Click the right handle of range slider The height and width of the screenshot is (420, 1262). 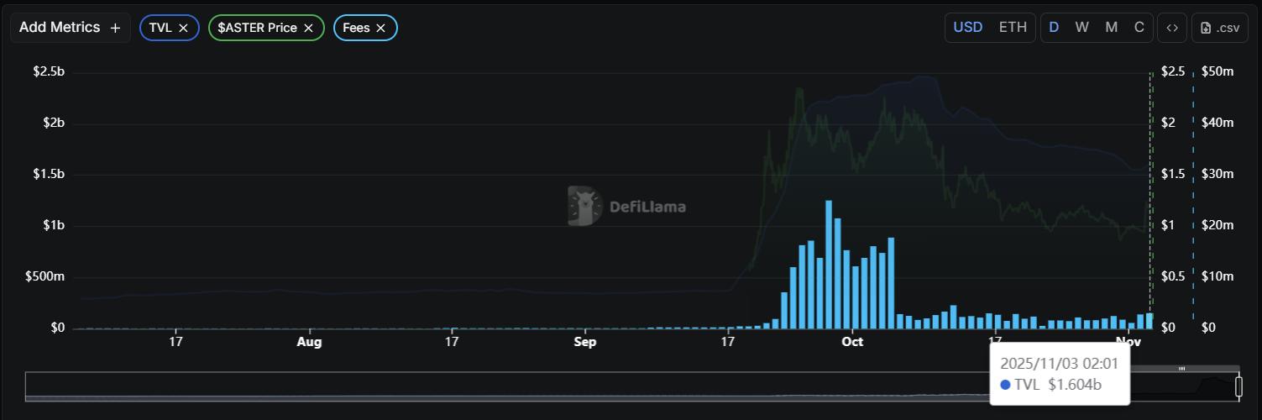click(x=1238, y=386)
